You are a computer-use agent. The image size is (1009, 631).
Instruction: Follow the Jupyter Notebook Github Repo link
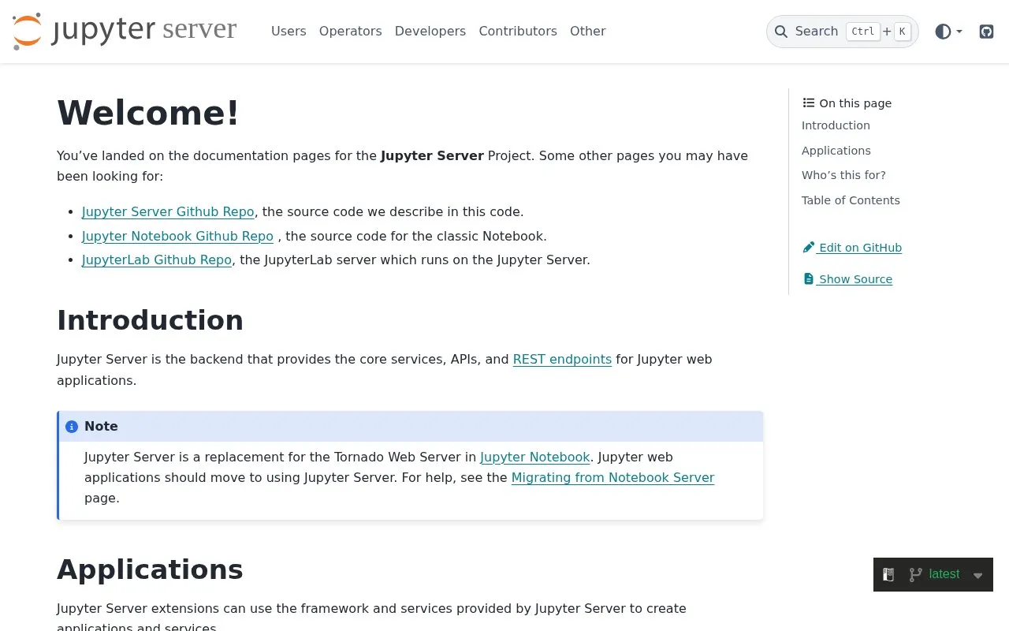coord(177,237)
